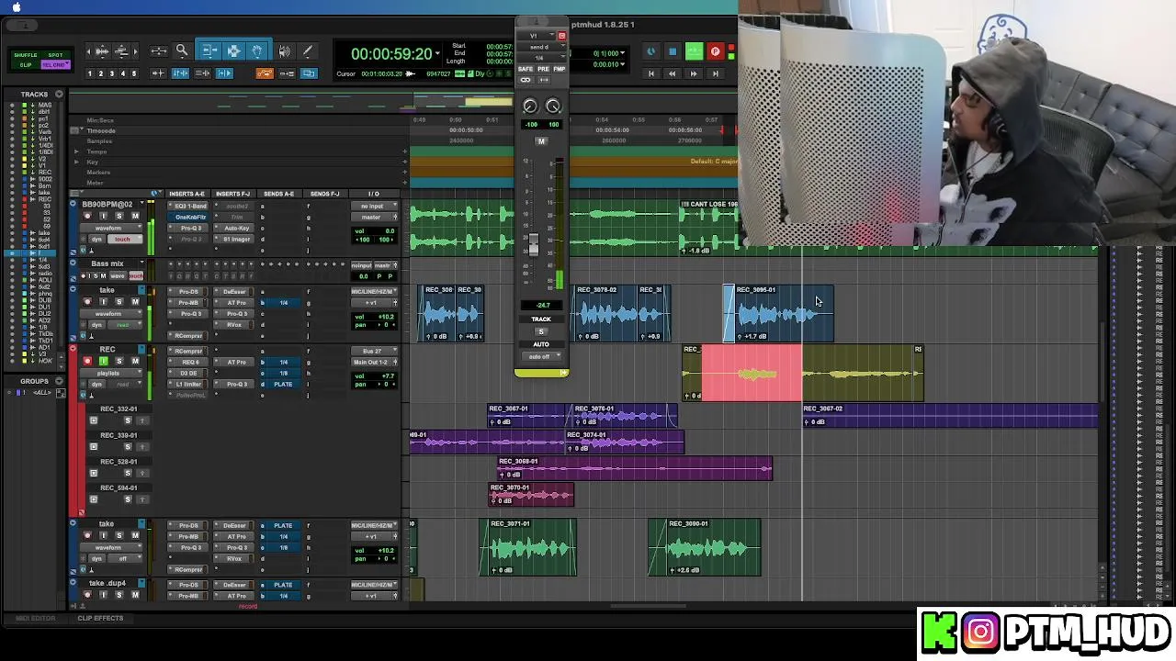Image resolution: width=1176 pixels, height=661 pixels.
Task: Select the Zoomer magnifier tool
Action: pyautogui.click(x=182, y=51)
